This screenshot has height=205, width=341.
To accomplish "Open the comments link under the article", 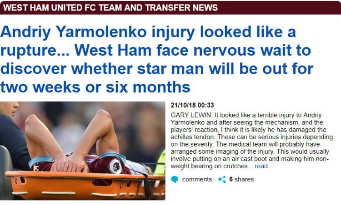I will tap(197, 180).
